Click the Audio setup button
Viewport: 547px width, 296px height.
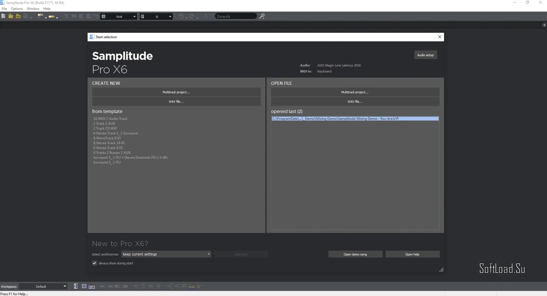pyautogui.click(x=426, y=55)
